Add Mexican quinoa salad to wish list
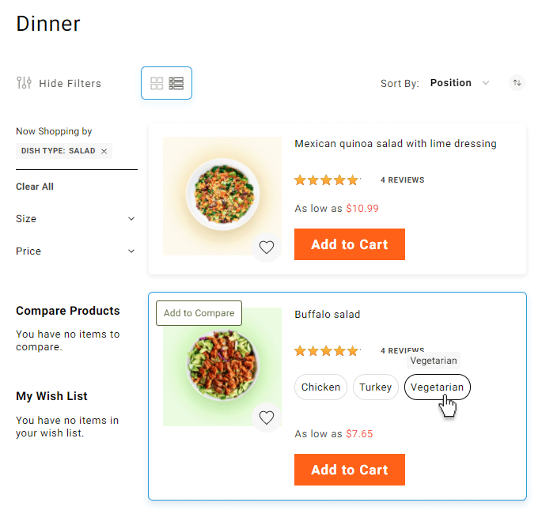The height and width of the screenshot is (529, 542). coord(267,247)
